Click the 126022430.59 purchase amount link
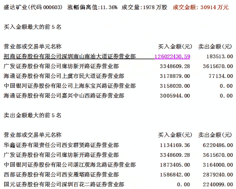 pos(172,56)
